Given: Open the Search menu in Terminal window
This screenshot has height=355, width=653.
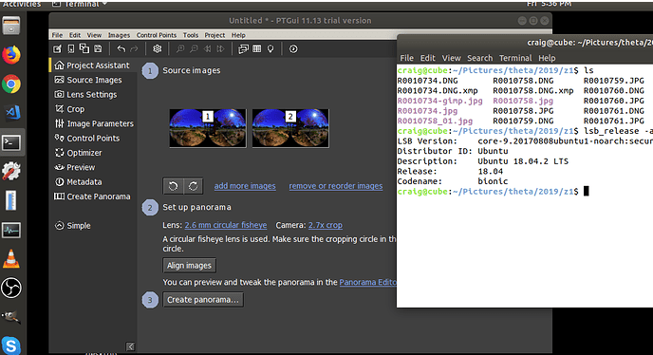Looking at the screenshot, I should 479,58.
